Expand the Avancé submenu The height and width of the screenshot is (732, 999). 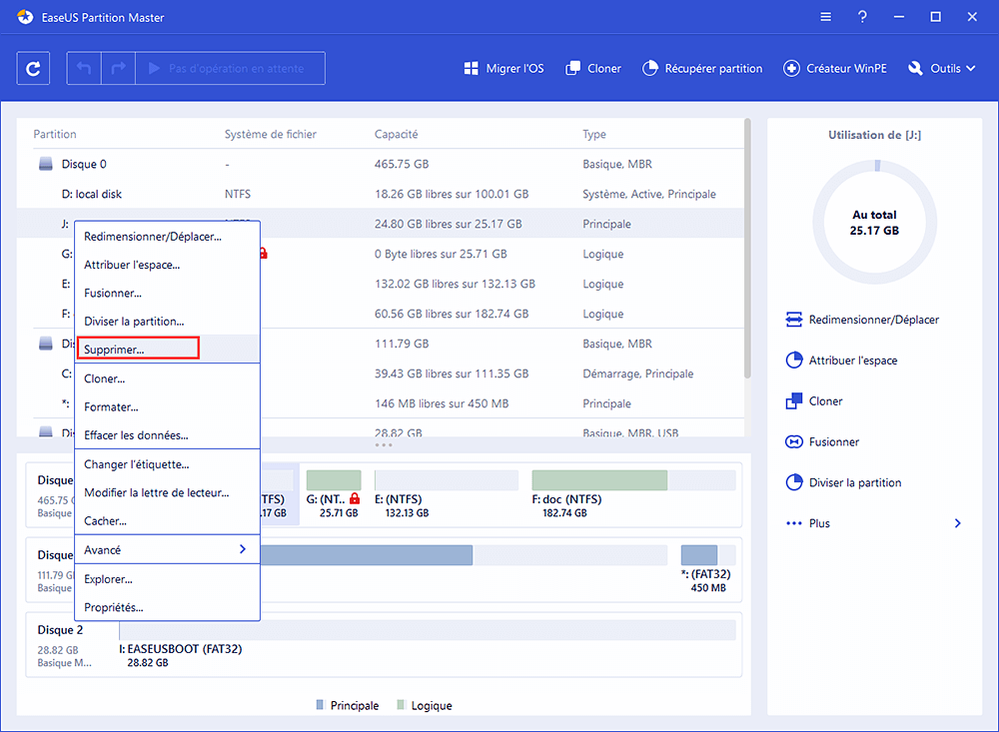click(x=167, y=550)
